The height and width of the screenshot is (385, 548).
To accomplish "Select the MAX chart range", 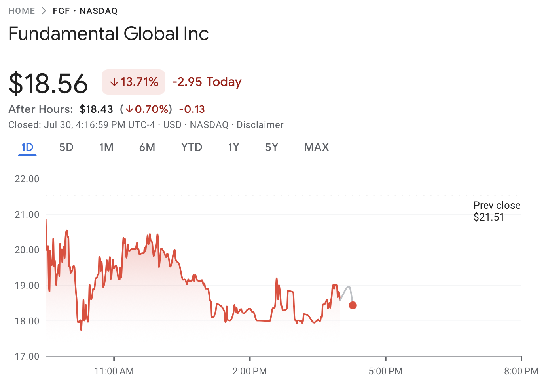I will pos(317,147).
